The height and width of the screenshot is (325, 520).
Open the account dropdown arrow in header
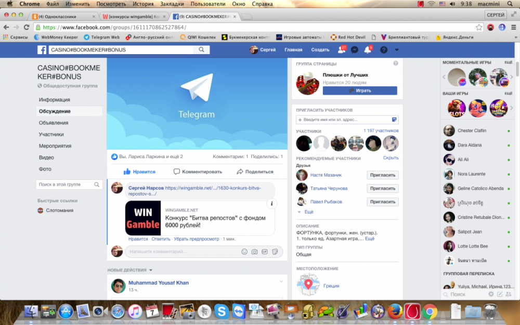(x=397, y=50)
